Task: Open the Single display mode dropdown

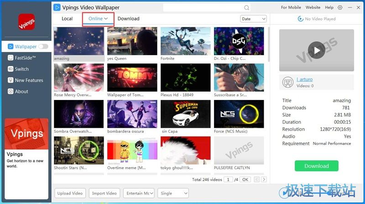Action: 173,193
